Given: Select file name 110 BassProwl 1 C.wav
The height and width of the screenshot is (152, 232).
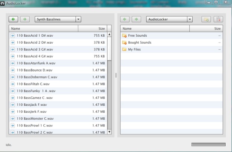Looking at the screenshot, I should [x=35, y=125].
